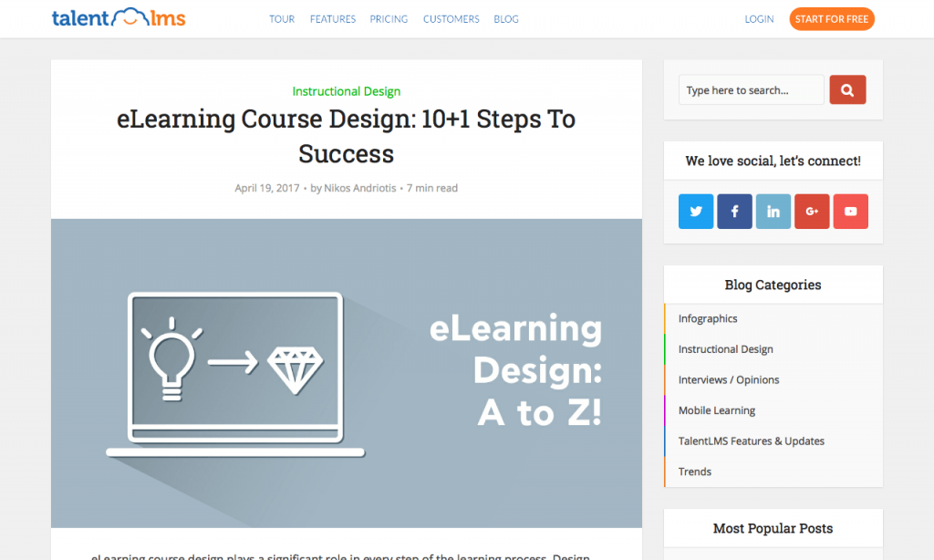Click the Facebook social icon
Viewport: 934px width, 560px height.
(734, 211)
